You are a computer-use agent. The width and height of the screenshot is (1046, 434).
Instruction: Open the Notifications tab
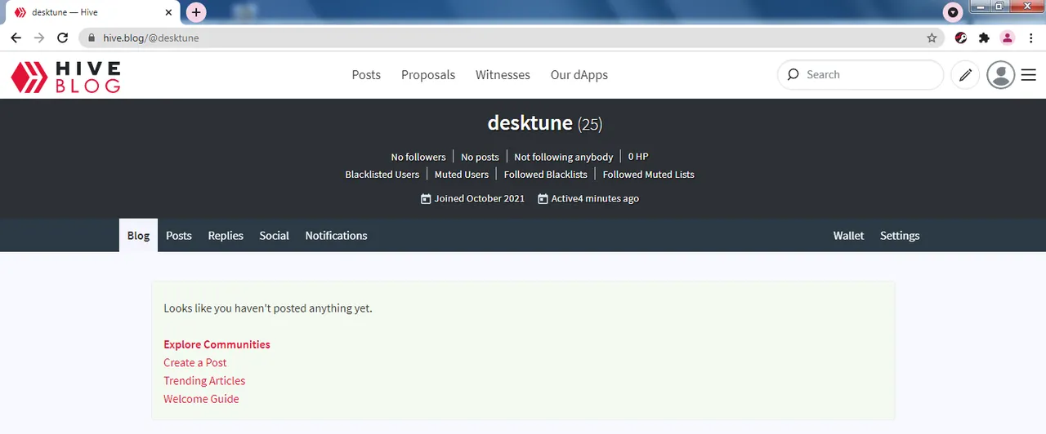[336, 235]
